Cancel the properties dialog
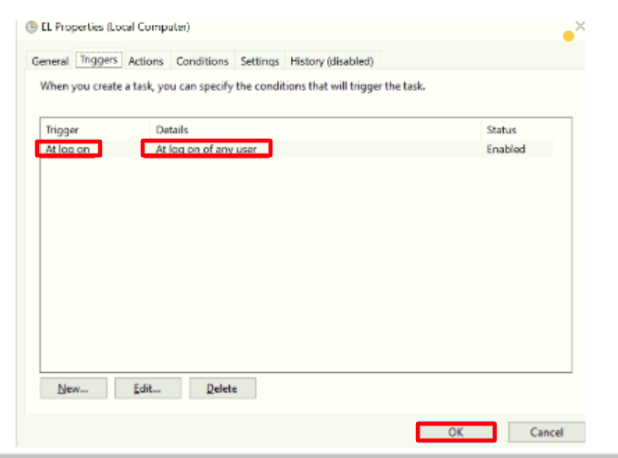The image size is (618, 458). 546,432
